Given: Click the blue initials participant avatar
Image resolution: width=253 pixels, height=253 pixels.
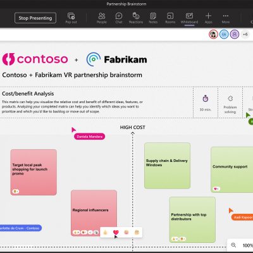Looking at the screenshot, I should click(224, 34).
